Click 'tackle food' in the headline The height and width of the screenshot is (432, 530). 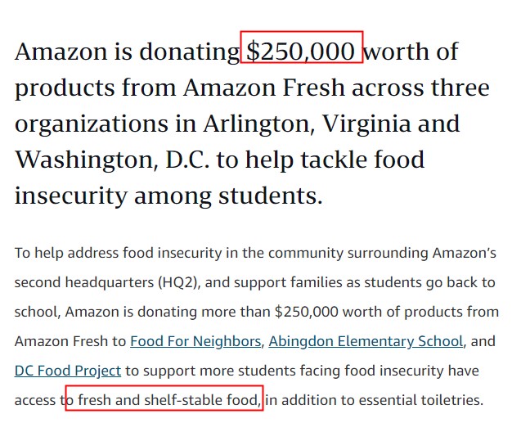pyautogui.click(x=362, y=160)
